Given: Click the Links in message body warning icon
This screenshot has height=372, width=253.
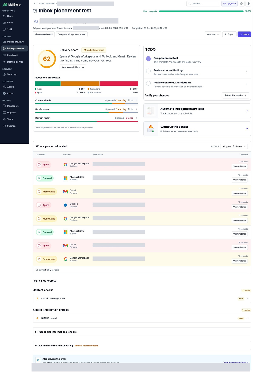Looking at the screenshot, I should [x=37, y=299].
